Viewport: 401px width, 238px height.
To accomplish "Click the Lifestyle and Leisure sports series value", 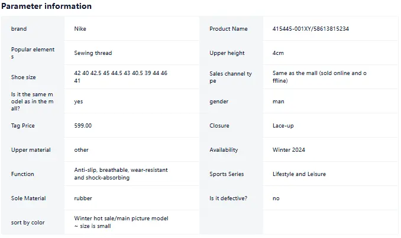I will pos(299,174).
